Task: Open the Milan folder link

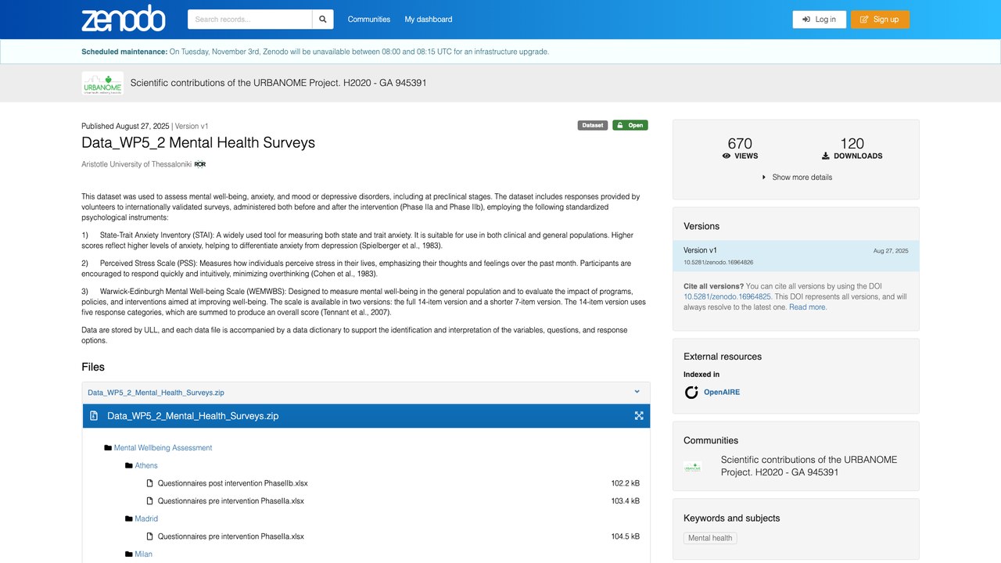Action: (144, 554)
